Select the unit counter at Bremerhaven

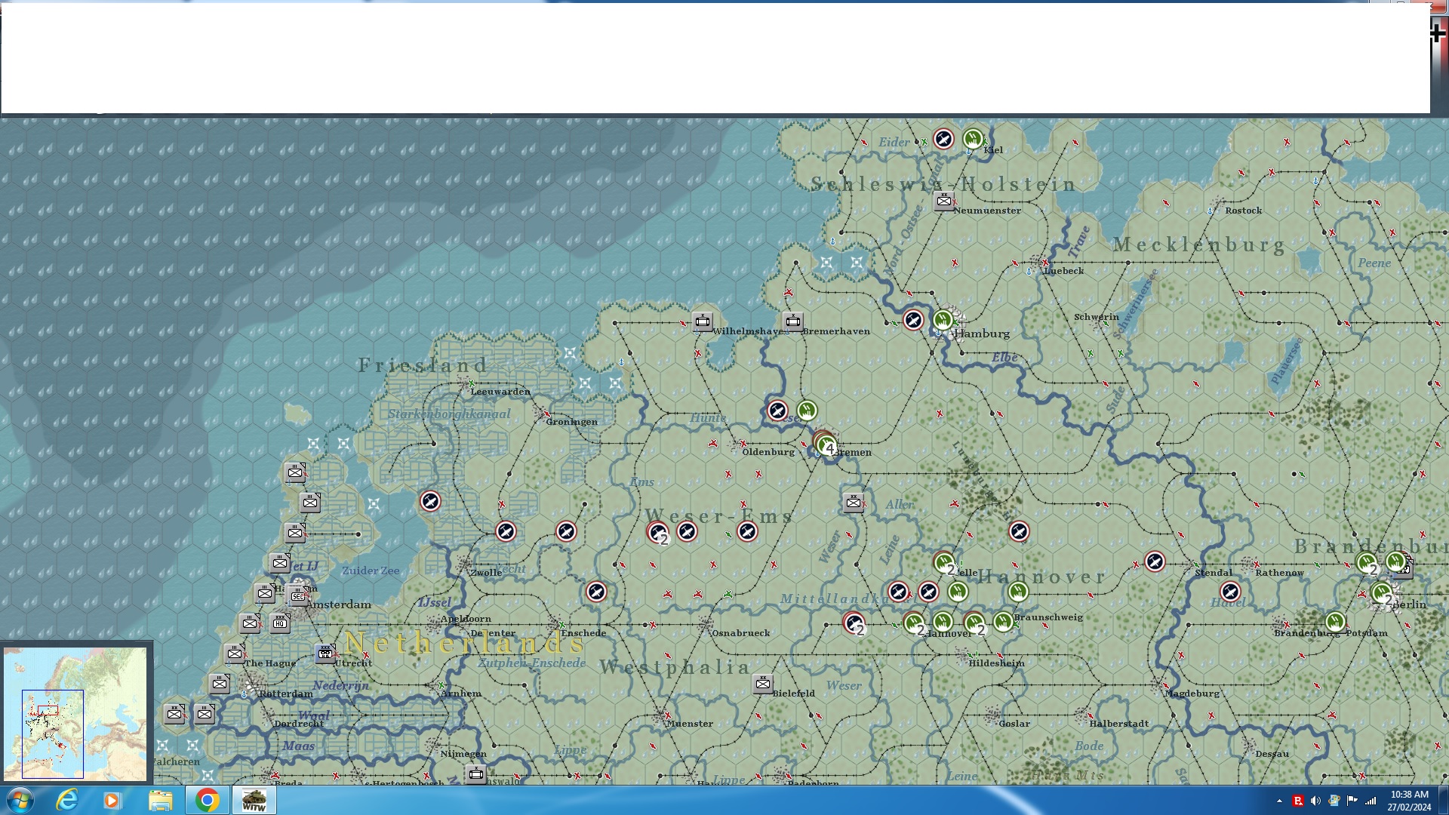click(792, 321)
